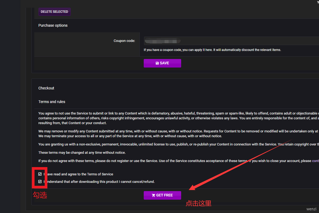Click the 'Checkout' heading
Screen dimensions: 319x213
[x=46, y=88]
